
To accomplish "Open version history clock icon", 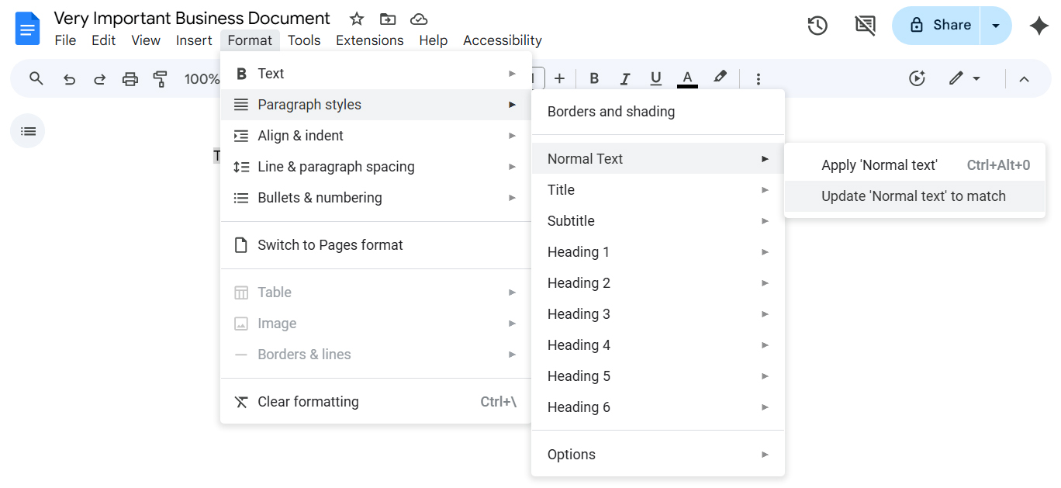I will pyautogui.click(x=817, y=26).
